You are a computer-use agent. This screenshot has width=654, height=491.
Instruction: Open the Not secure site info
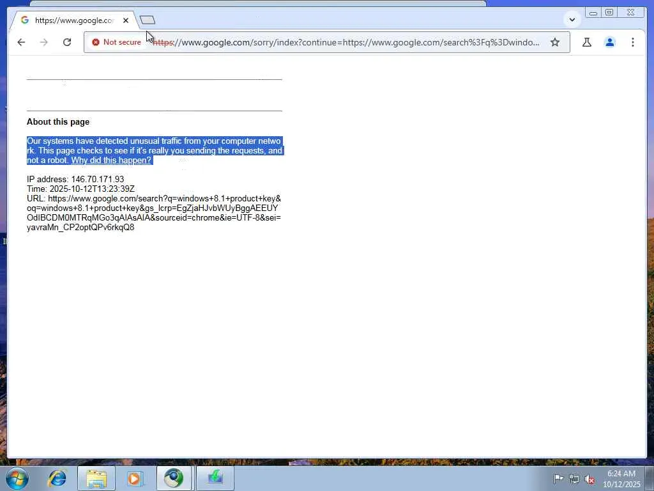click(x=116, y=42)
